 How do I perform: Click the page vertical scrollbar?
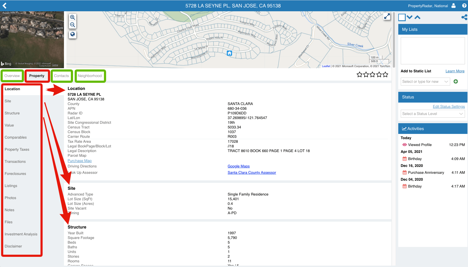click(x=394, y=40)
